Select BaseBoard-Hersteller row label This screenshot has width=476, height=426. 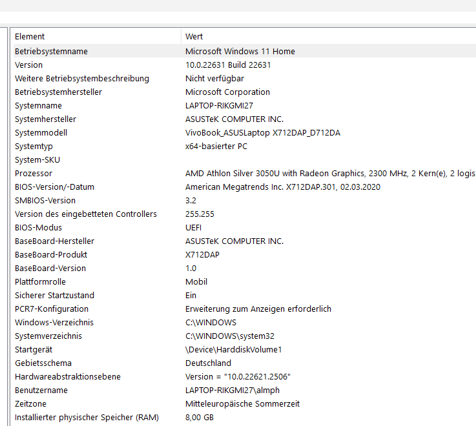click(55, 241)
